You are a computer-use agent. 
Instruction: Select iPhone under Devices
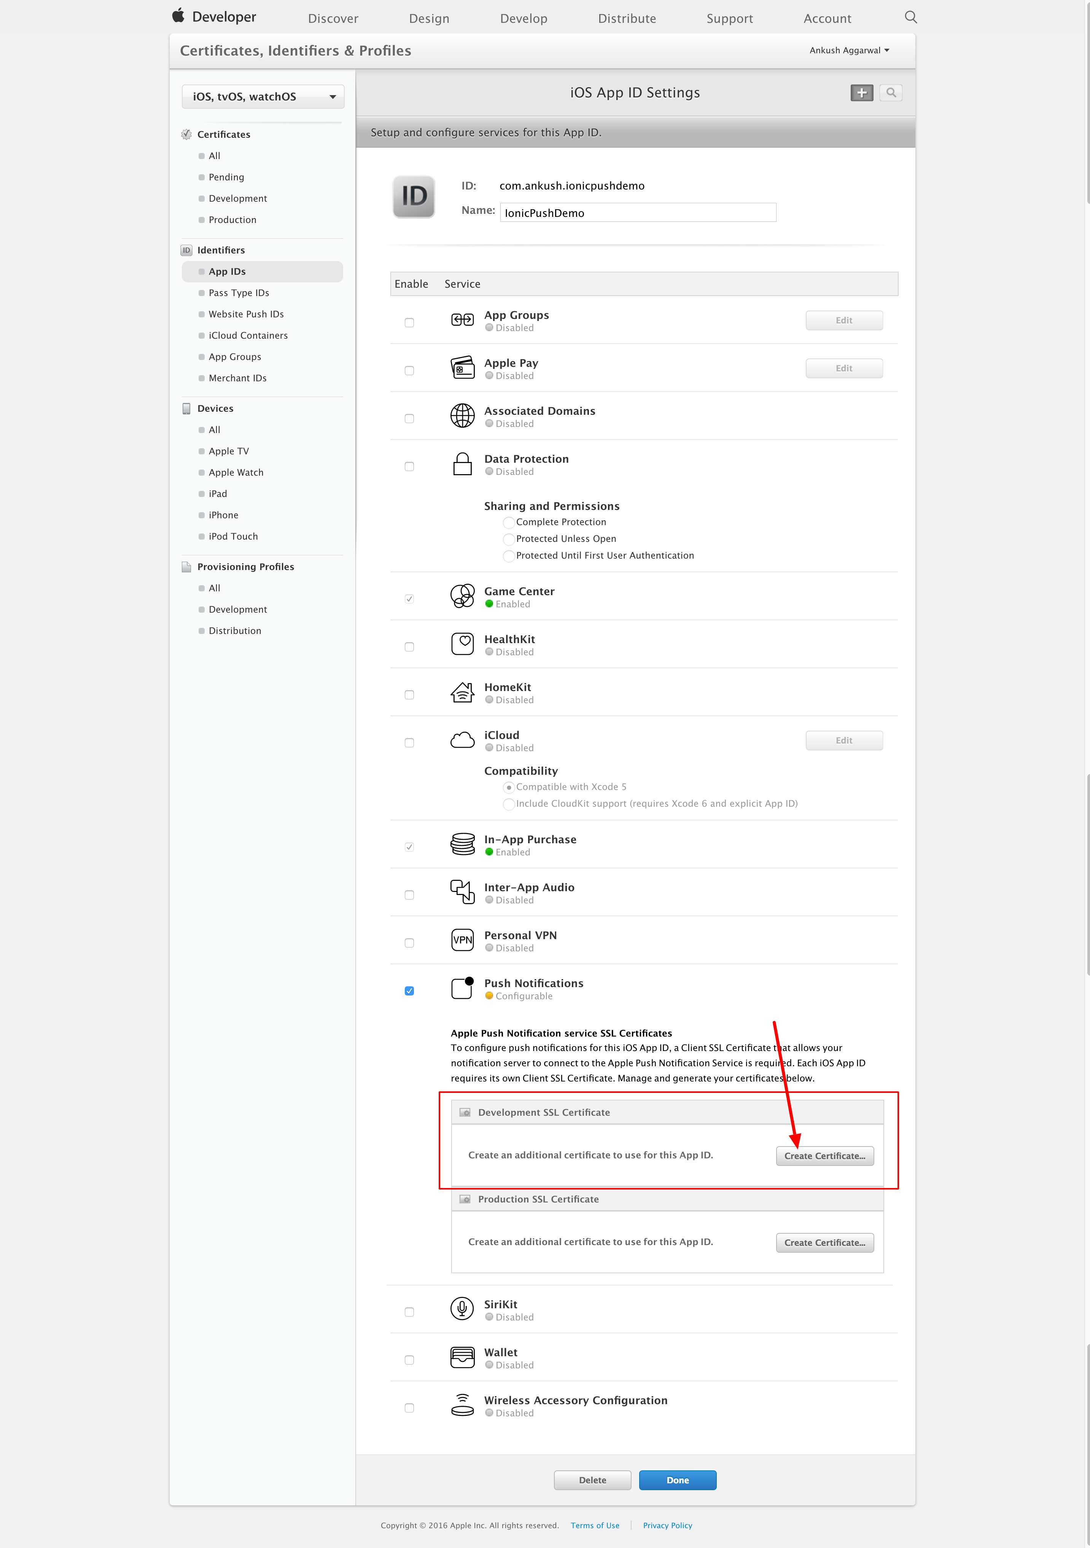(x=223, y=515)
